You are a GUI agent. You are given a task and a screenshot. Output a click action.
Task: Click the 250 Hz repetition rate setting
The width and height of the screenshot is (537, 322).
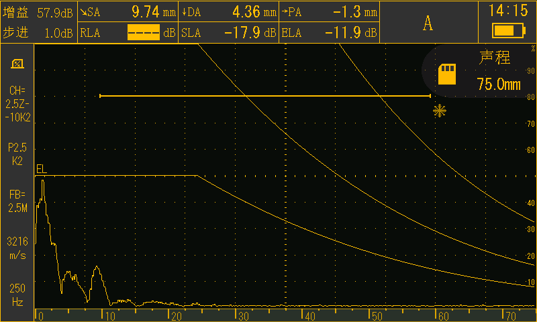(x=17, y=295)
